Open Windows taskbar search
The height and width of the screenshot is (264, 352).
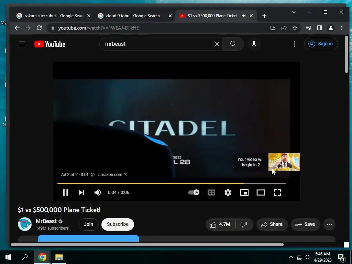(25, 257)
